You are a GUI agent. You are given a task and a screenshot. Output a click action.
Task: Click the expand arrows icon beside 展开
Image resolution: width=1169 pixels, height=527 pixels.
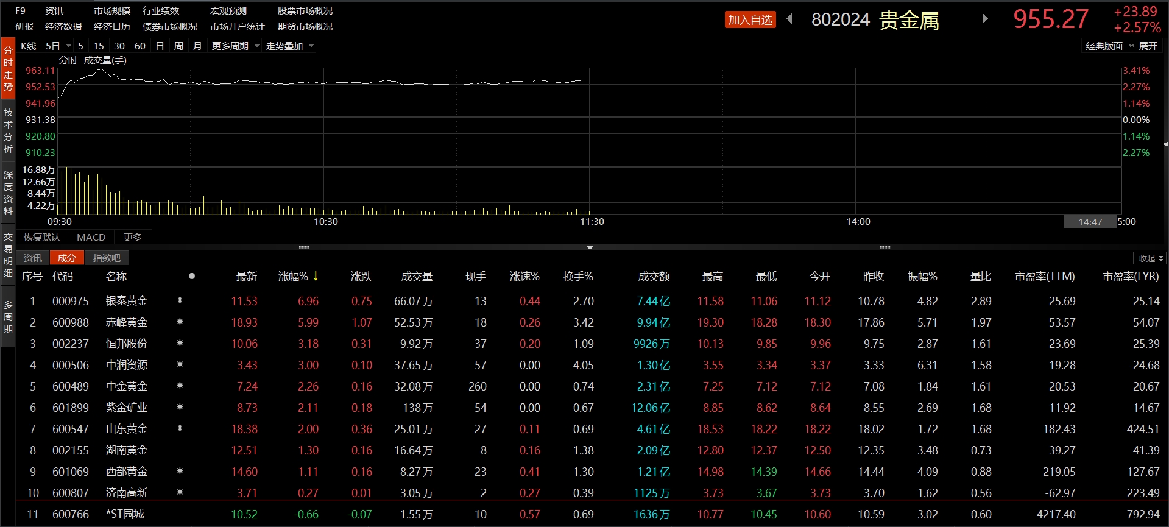[x=1131, y=46]
